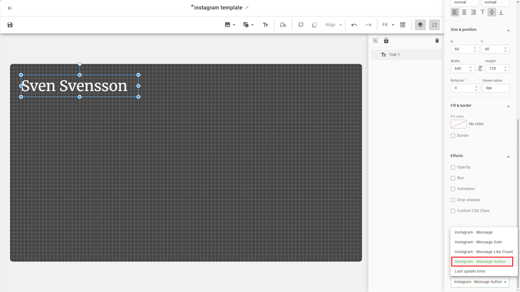Delete layer with the trash icon
The width and height of the screenshot is (520, 292).
(x=437, y=41)
